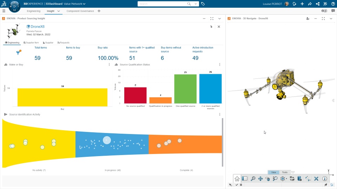Select the Requests tab
This screenshot has height=189, width=337.
[x=64, y=43]
